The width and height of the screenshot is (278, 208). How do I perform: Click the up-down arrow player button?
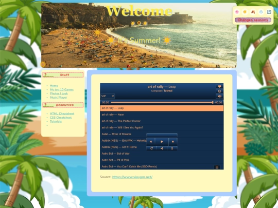tap(172, 148)
